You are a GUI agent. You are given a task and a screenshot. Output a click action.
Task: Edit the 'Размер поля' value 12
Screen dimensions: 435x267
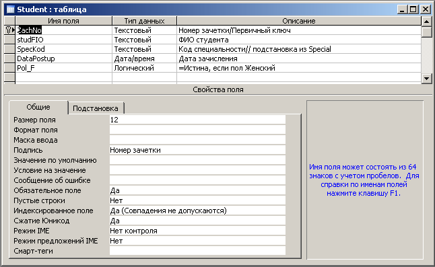[197, 120]
